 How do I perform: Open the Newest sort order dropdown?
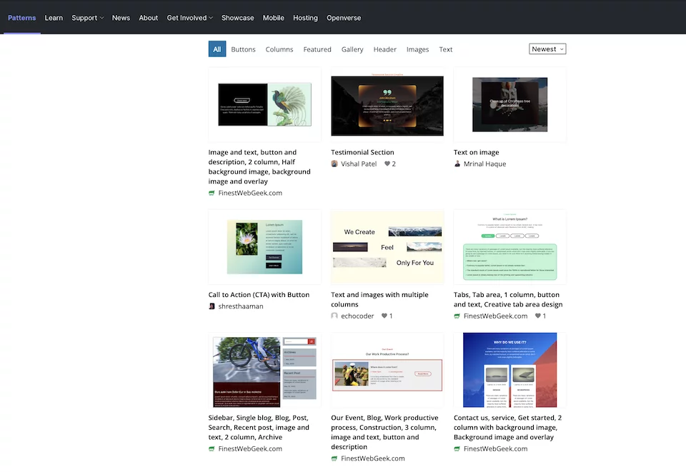[x=547, y=49]
